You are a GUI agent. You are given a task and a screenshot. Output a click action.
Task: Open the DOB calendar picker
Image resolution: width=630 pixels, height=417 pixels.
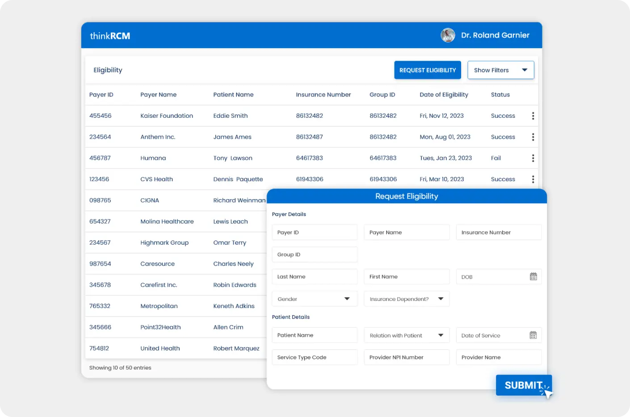[533, 276]
